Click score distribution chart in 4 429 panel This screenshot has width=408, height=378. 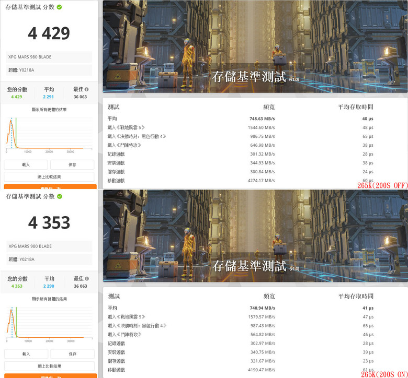[x=49, y=135]
